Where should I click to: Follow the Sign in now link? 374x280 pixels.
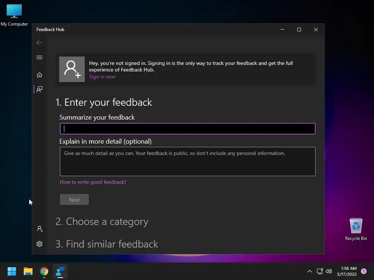coord(102,77)
